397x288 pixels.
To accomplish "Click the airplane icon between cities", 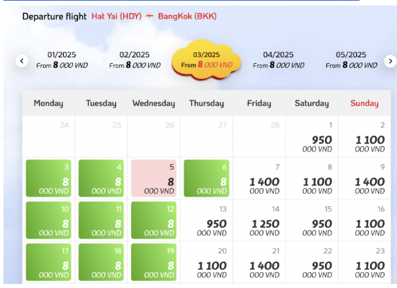I will coord(150,16).
